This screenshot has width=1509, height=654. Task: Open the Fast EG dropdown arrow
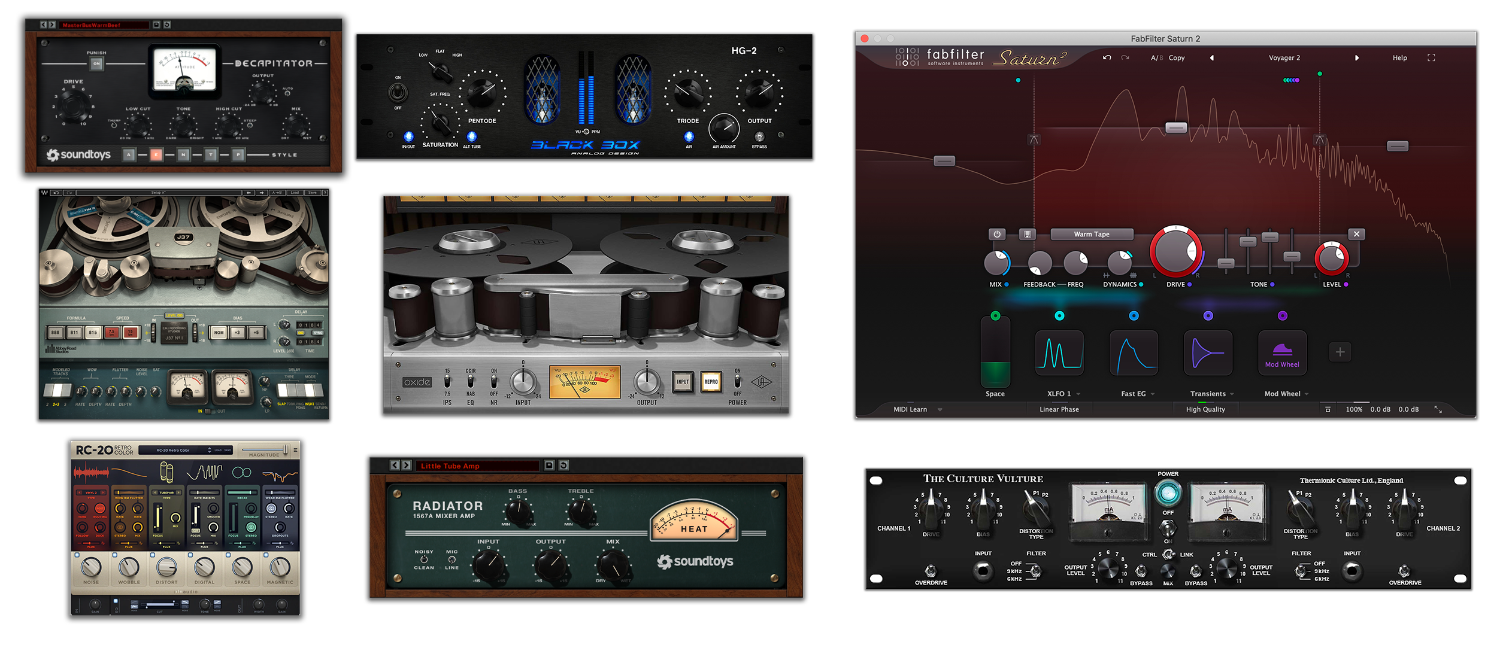coord(1153,394)
